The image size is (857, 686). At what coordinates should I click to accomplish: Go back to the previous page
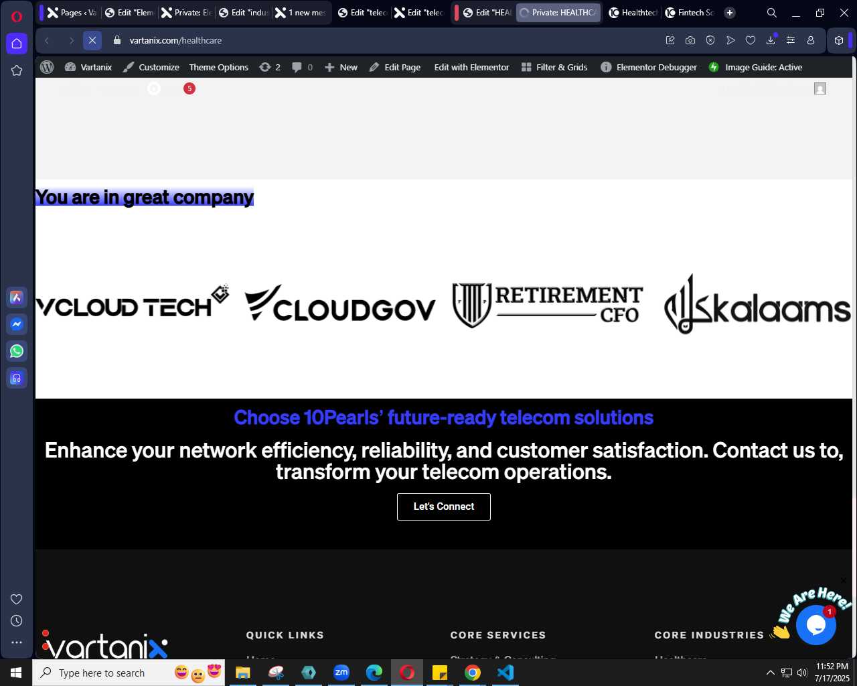47,40
